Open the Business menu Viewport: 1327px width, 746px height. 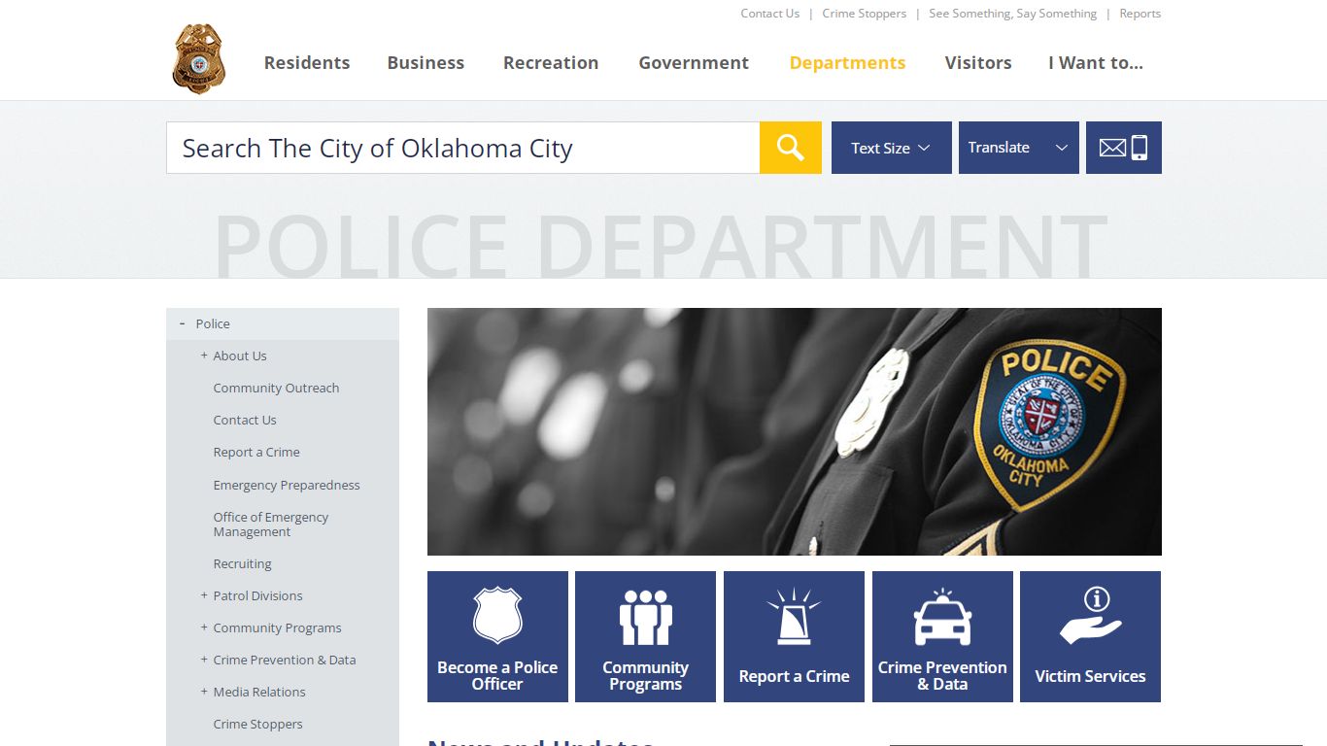tap(425, 62)
